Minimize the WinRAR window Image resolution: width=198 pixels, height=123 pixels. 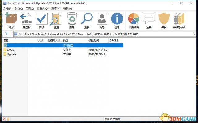coord(172,3)
